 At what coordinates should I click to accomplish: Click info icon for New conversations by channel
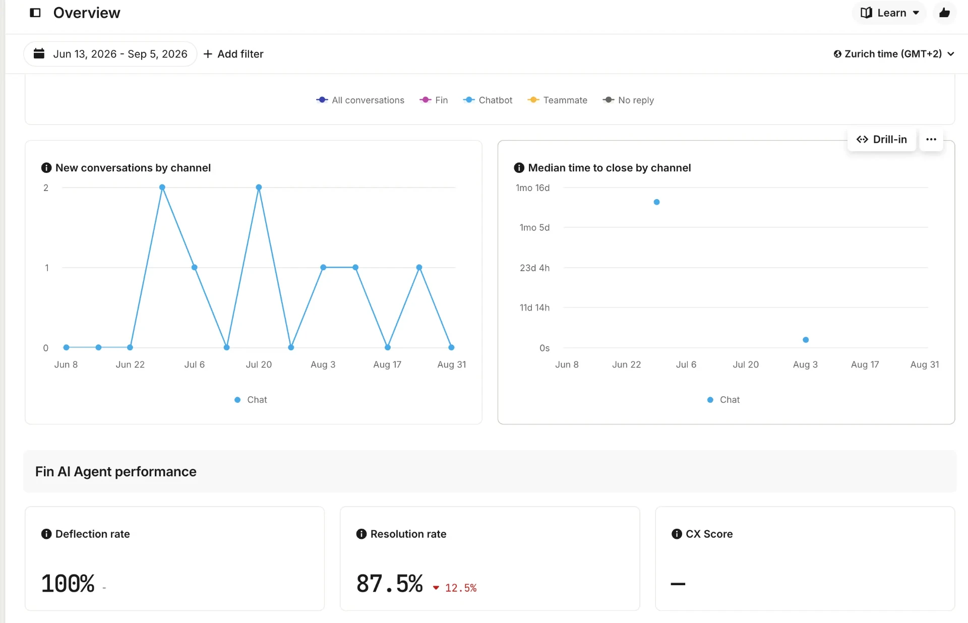click(x=46, y=168)
